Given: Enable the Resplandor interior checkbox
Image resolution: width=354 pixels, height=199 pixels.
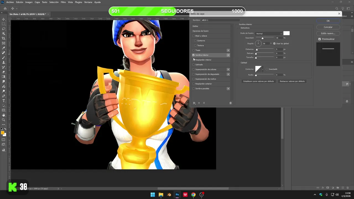Looking at the screenshot, I should click(194, 60).
